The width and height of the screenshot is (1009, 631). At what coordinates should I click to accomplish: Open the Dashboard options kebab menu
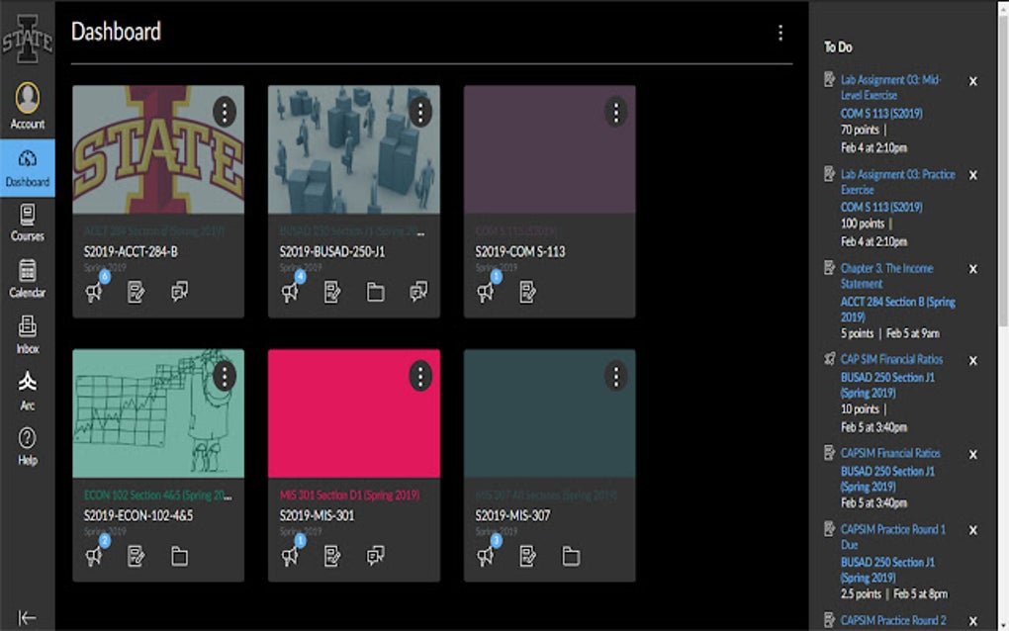click(x=780, y=33)
